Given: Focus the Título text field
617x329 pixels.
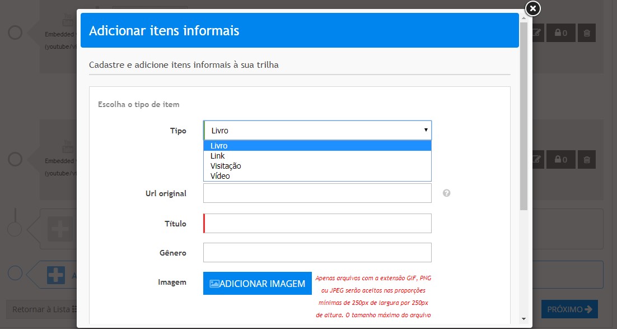Looking at the screenshot, I should click(317, 223).
